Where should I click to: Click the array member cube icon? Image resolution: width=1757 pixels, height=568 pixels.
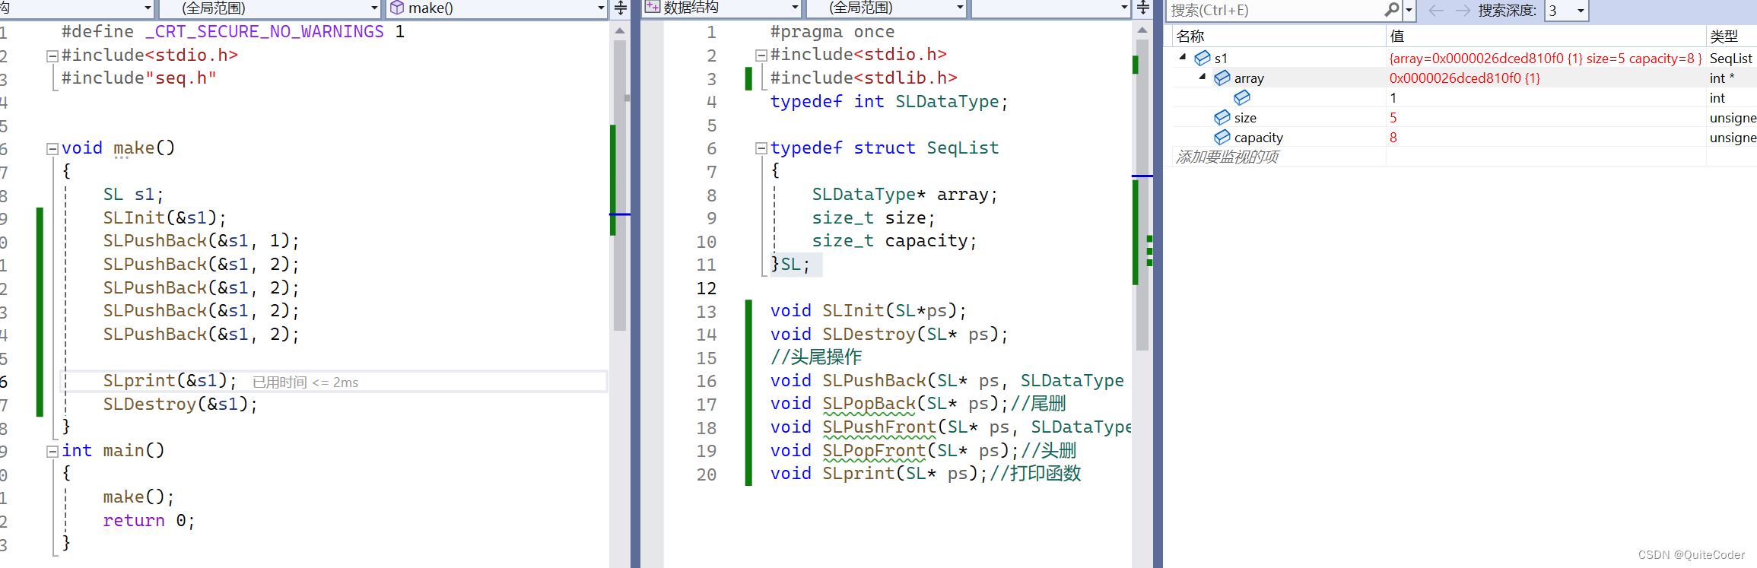pos(1222,78)
